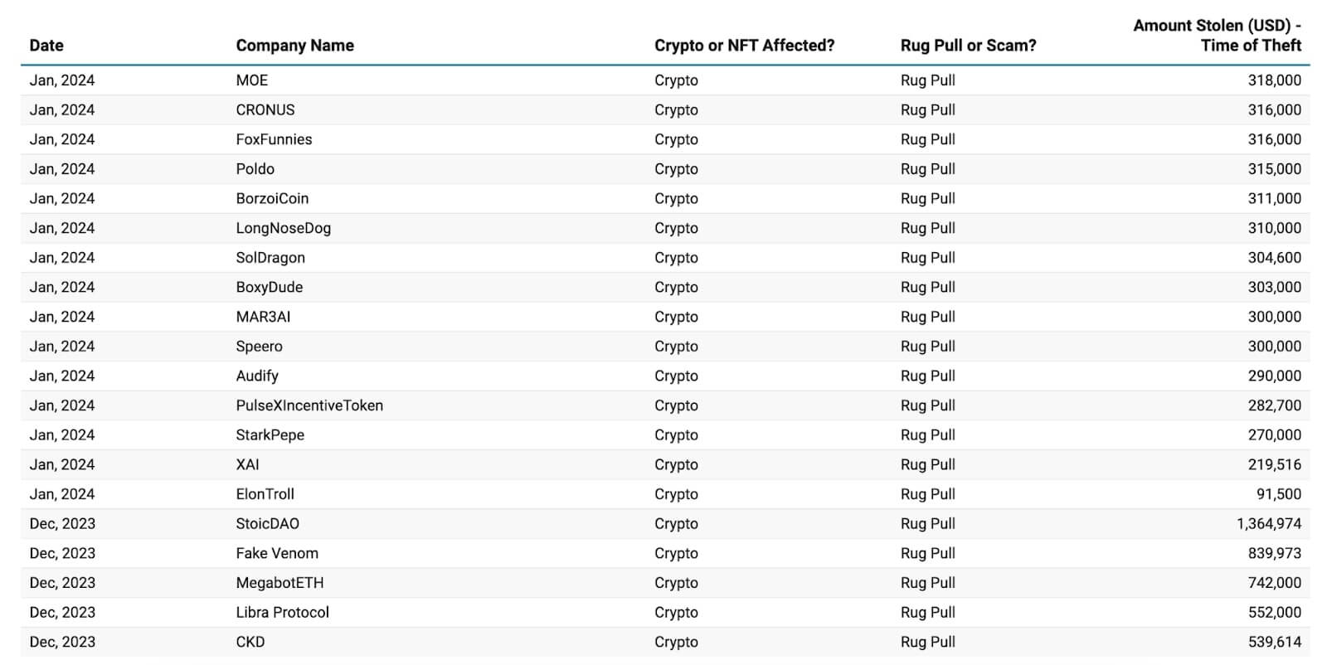Select the StarkPepe company name cell
This screenshot has width=1327, height=665.
click(270, 435)
